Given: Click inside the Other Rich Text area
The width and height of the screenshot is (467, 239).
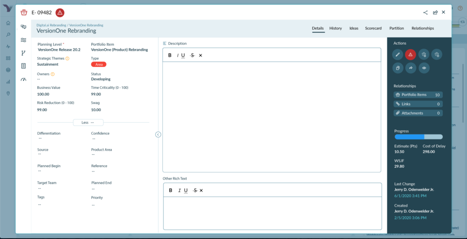Looking at the screenshot, I should (x=273, y=213).
